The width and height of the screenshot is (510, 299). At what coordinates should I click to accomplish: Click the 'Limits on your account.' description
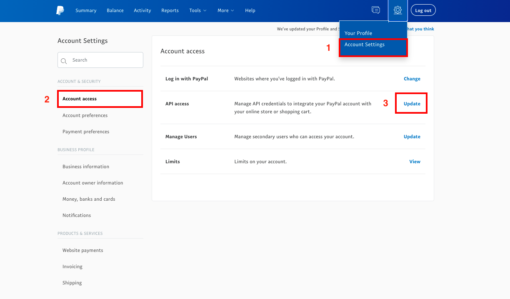point(261,162)
